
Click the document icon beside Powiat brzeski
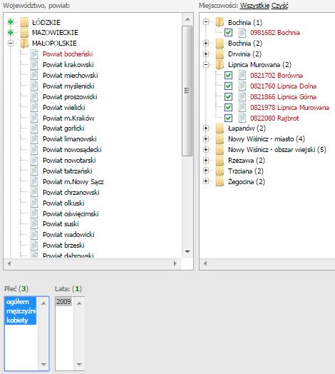34,246
